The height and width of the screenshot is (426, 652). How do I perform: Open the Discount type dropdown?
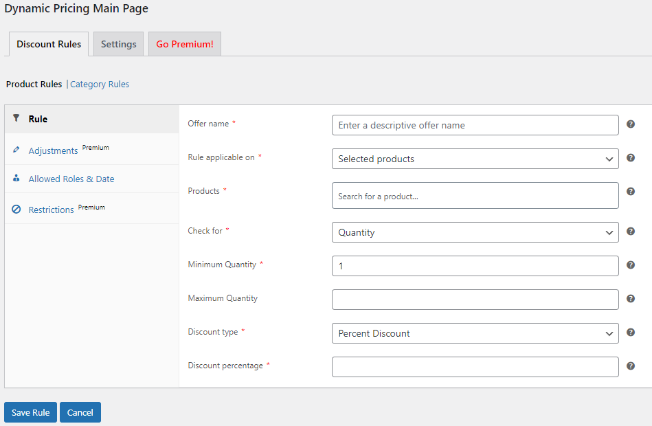[475, 333]
